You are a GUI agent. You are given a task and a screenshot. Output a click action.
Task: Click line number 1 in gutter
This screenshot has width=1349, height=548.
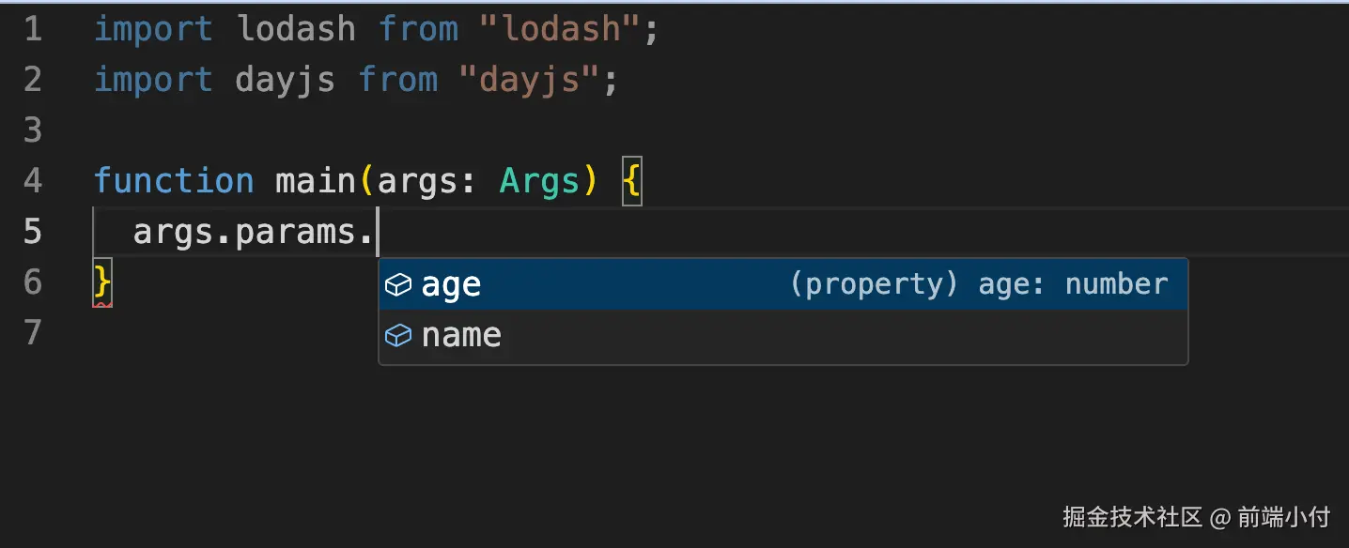click(33, 29)
